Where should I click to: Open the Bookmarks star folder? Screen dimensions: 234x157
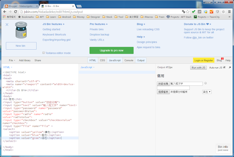pos(26,17)
